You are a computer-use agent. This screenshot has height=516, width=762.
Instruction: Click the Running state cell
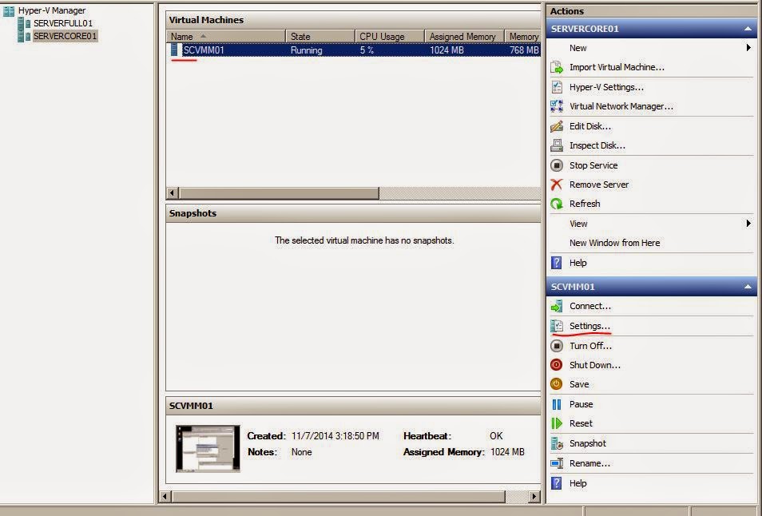click(306, 50)
